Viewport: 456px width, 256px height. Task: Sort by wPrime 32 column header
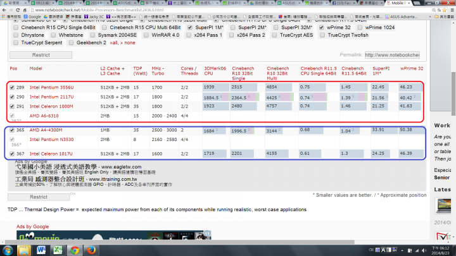[412, 68]
